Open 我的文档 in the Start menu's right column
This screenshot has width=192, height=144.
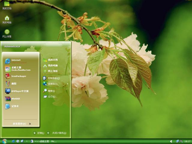pyautogui.click(x=50, y=60)
